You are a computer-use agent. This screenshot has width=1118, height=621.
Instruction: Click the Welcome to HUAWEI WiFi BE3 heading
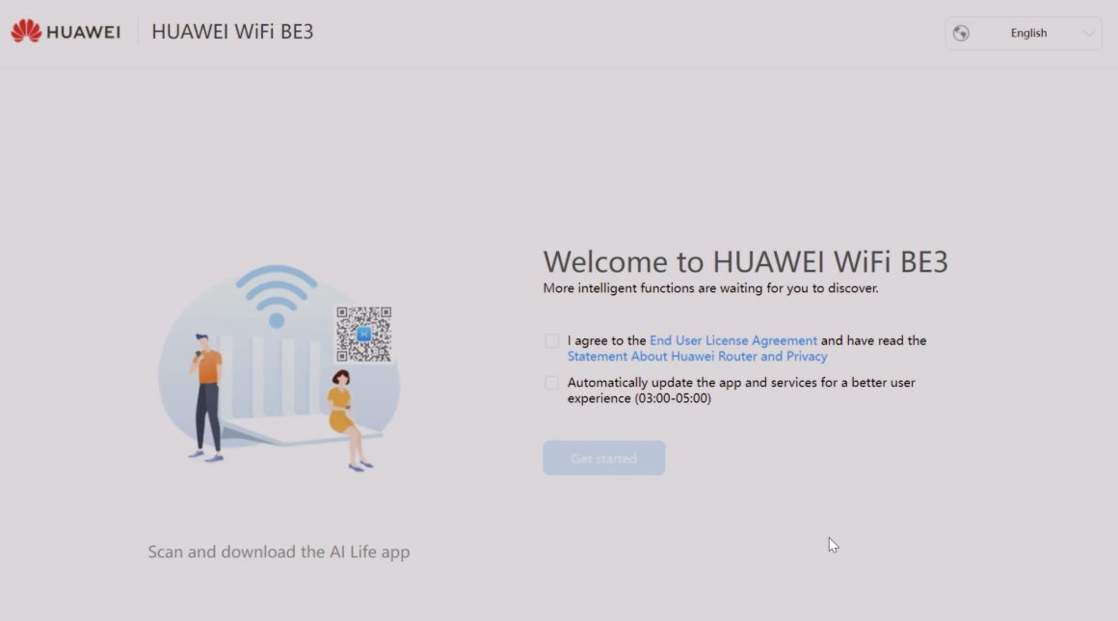[x=746, y=261]
